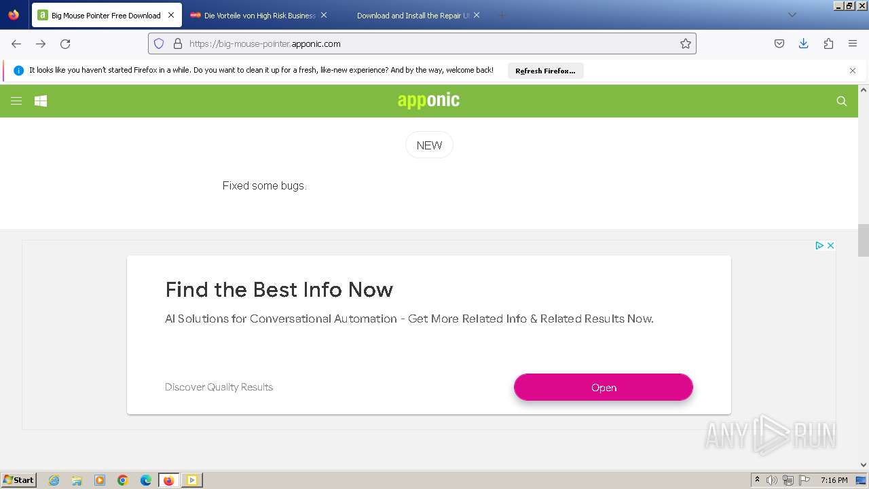Click the Refresh Firefox button
Viewport: 869px width, 489px height.
545,71
